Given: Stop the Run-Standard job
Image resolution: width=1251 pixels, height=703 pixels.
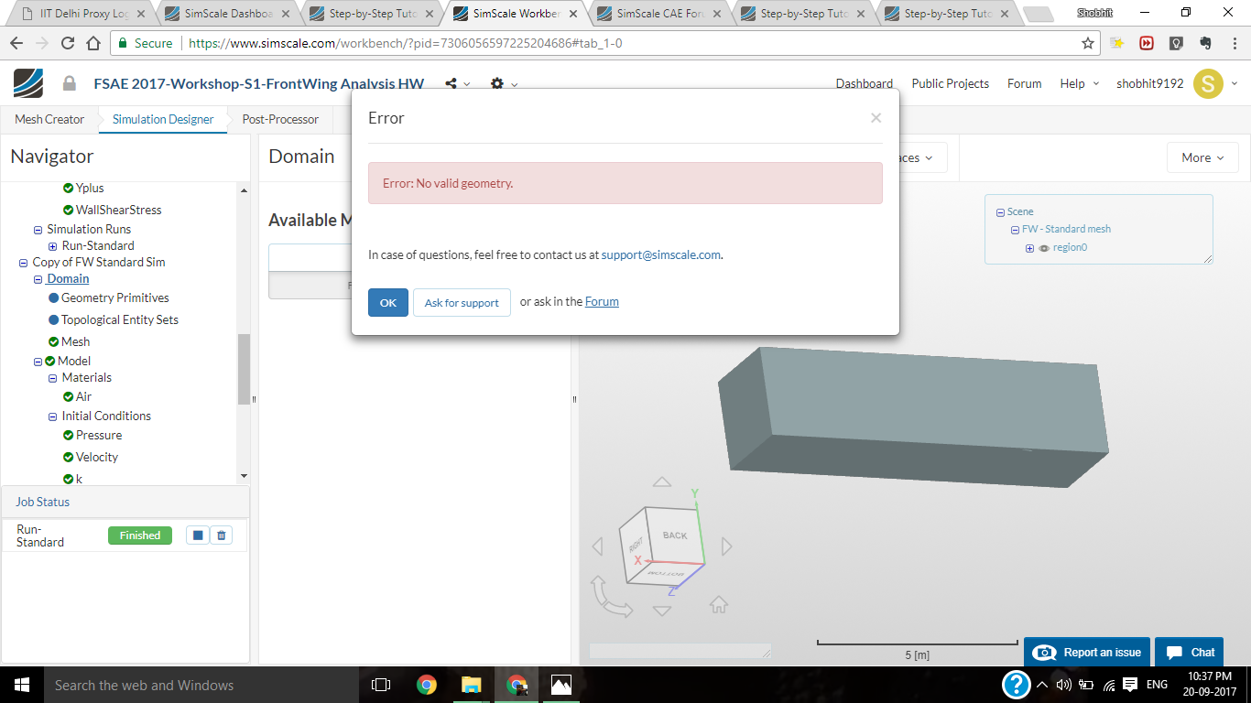Looking at the screenshot, I should [198, 535].
